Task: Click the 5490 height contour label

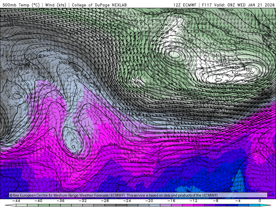Action: pyautogui.click(x=8, y=19)
